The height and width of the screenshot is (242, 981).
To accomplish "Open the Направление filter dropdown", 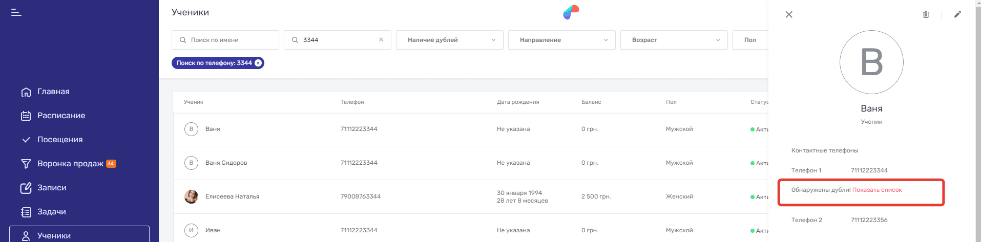I will (561, 40).
